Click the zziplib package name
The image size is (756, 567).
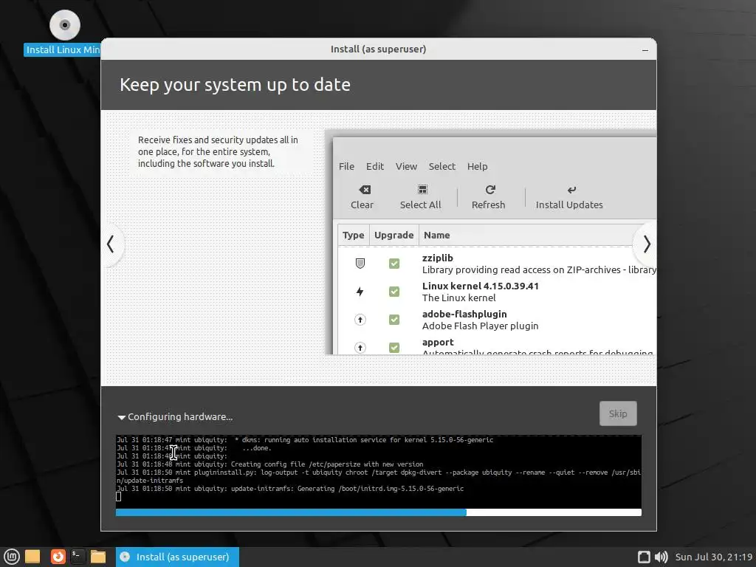tap(437, 258)
